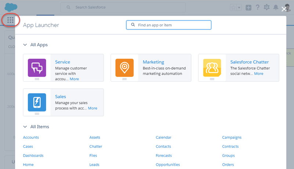The width and height of the screenshot is (294, 169).
Task: Close the App Launcher with X
Action: point(284,9)
